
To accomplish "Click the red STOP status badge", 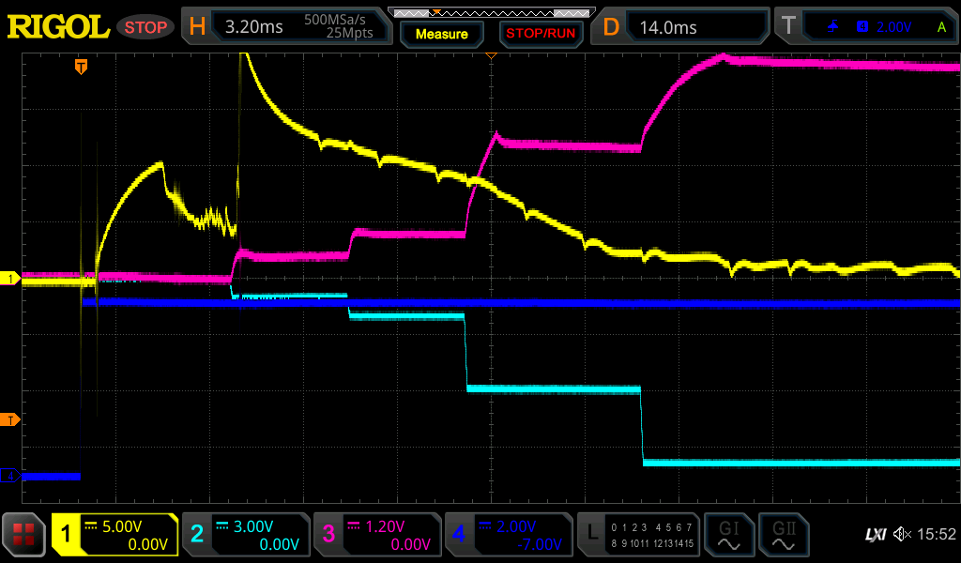I will [x=145, y=27].
